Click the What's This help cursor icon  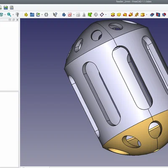pos(55,15)
